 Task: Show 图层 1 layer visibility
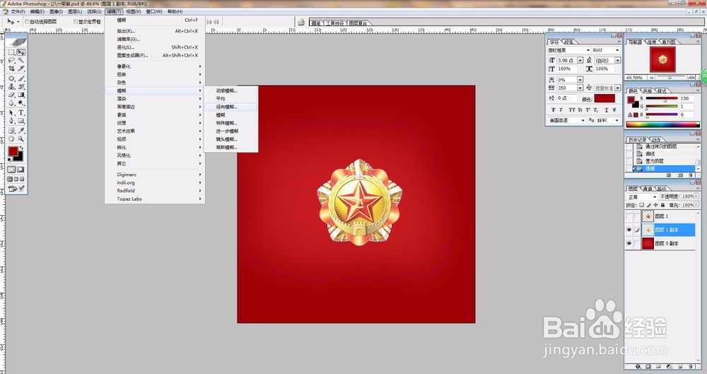(x=629, y=216)
